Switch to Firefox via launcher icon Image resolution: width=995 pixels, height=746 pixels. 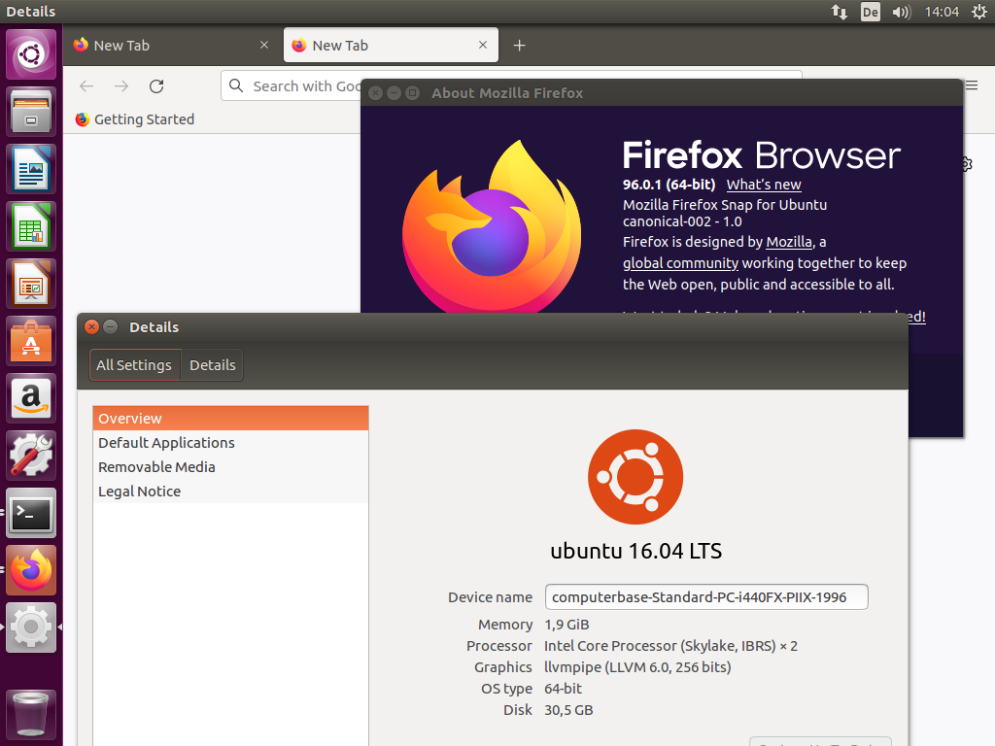(31, 570)
